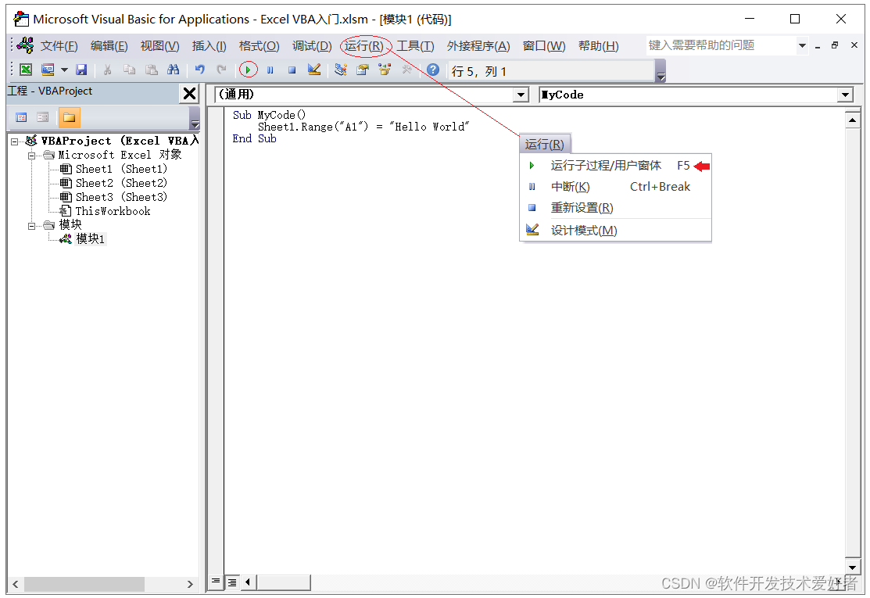Choose 重新设置(R) menu item
Viewport: 870px width, 598px height.
click(615, 208)
